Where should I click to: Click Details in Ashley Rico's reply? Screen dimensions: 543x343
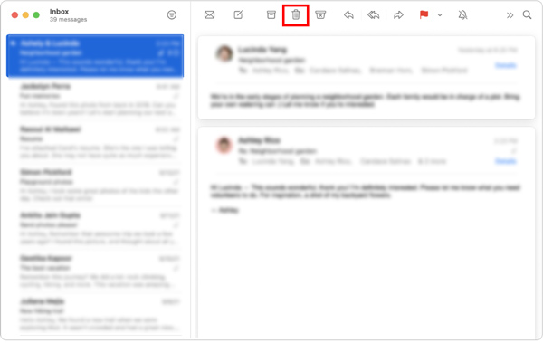pos(506,161)
